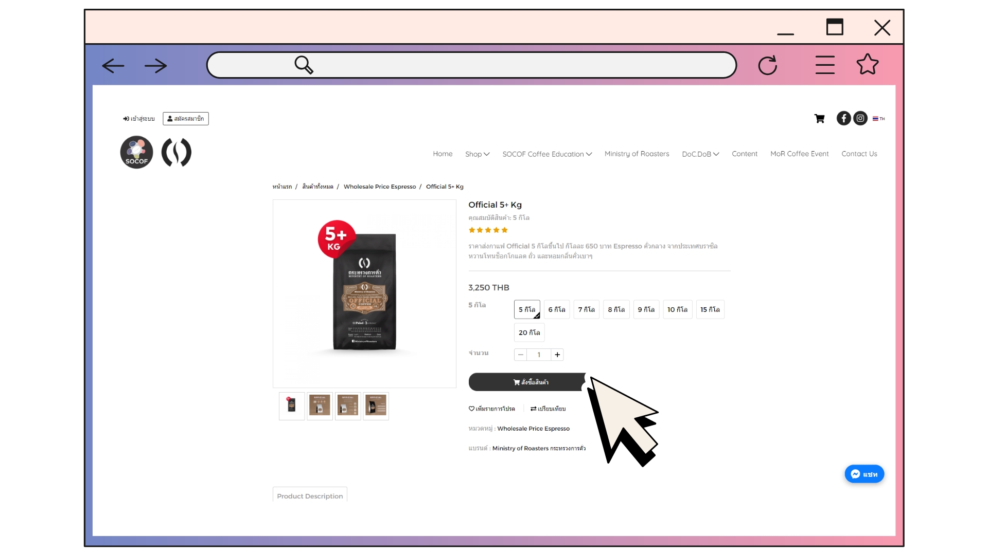Select the 10 กิโล weight option
Viewport: 988px width, 555px height.
point(677,309)
